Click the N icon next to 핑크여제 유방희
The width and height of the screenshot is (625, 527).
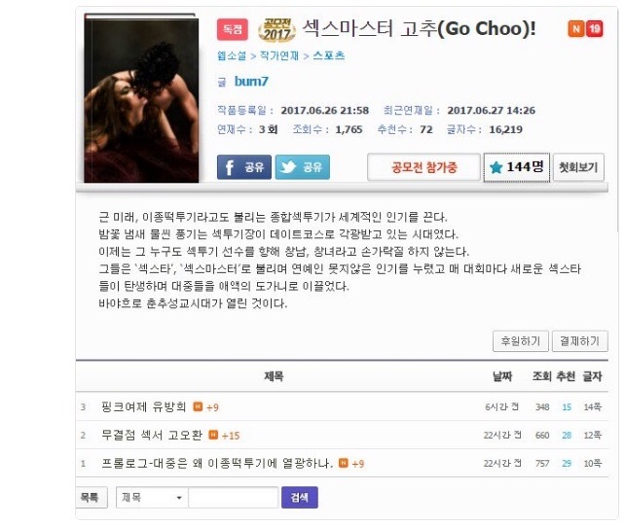pyautogui.click(x=198, y=406)
